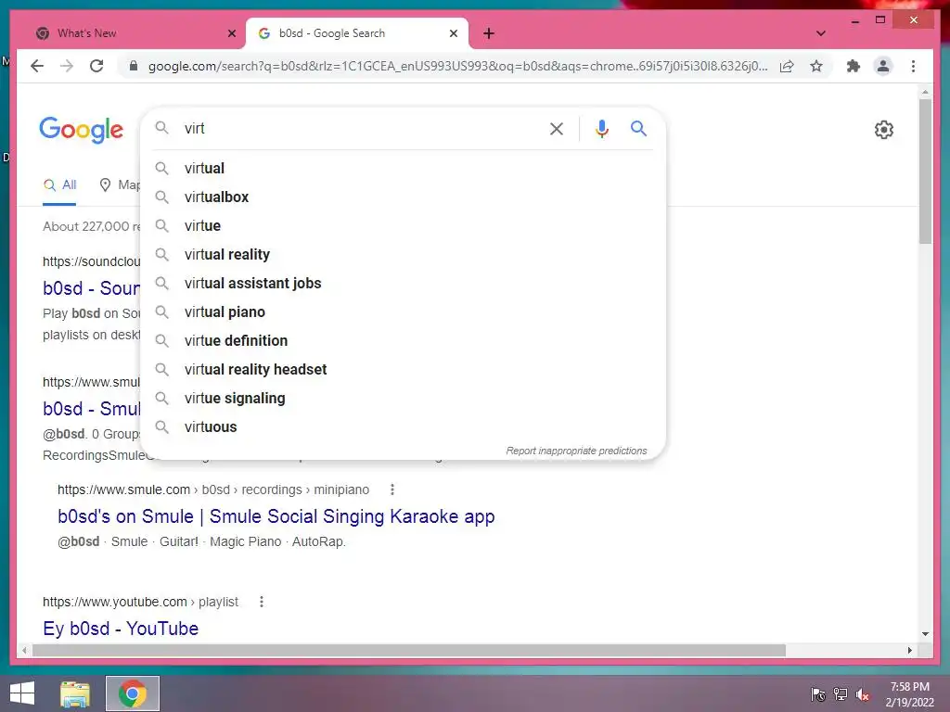Open Google quick settings gear
Screen dimensions: 950x712
[884, 130]
